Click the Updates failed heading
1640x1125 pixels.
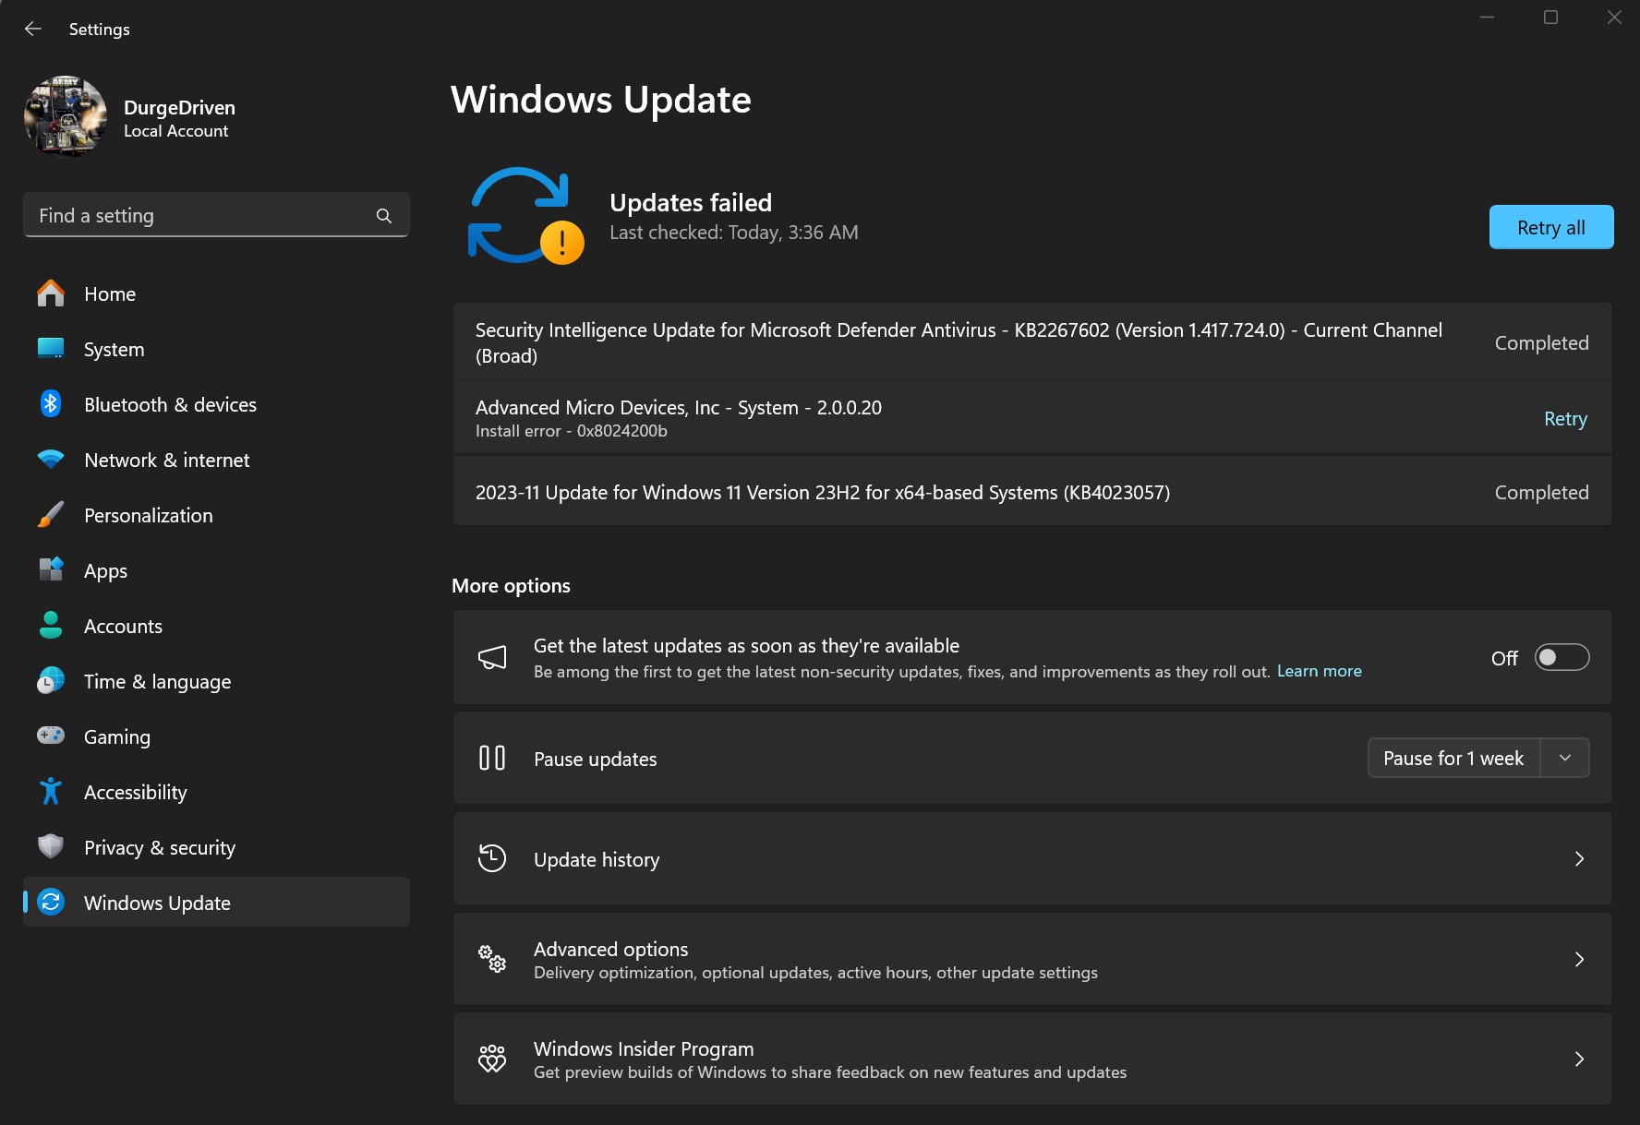(x=691, y=202)
